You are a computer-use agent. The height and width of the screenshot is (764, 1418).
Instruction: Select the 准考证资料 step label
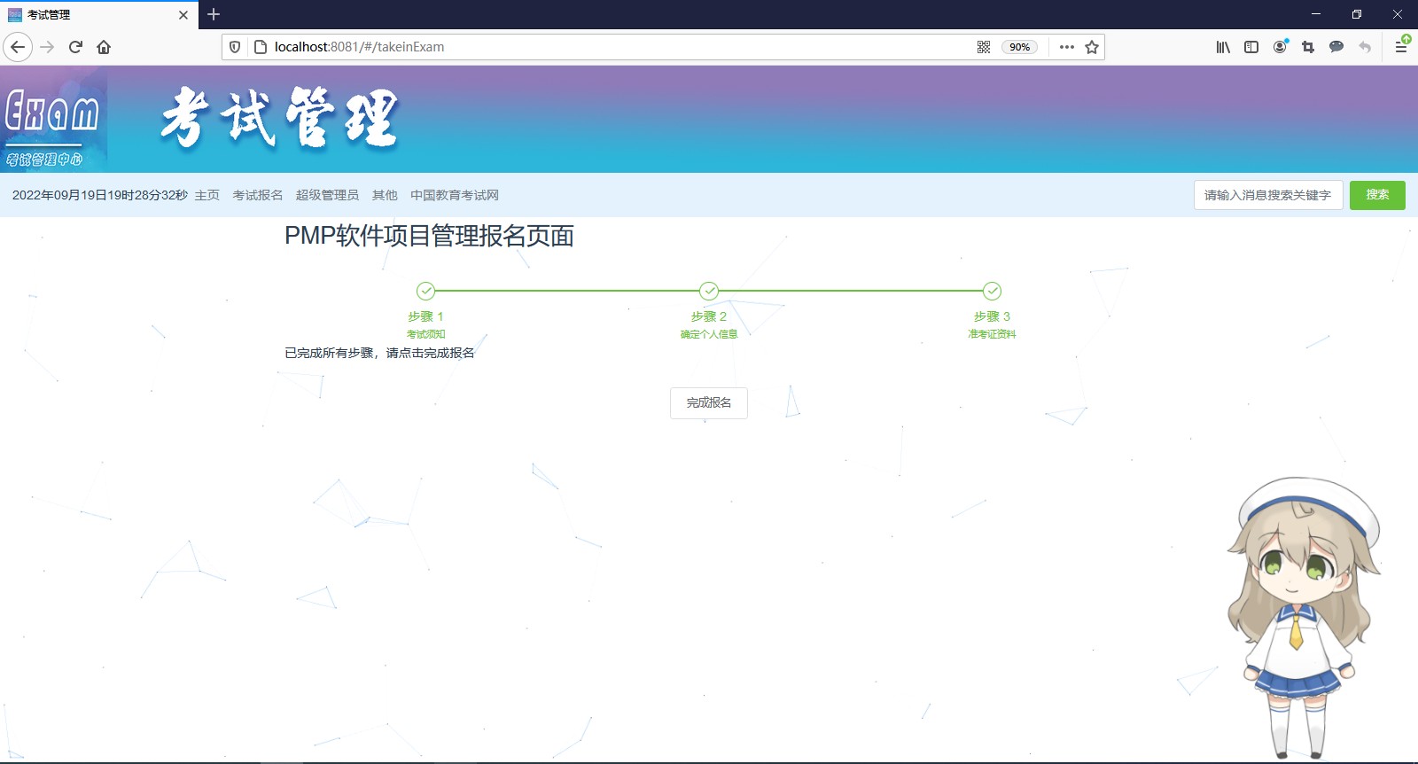(992, 334)
